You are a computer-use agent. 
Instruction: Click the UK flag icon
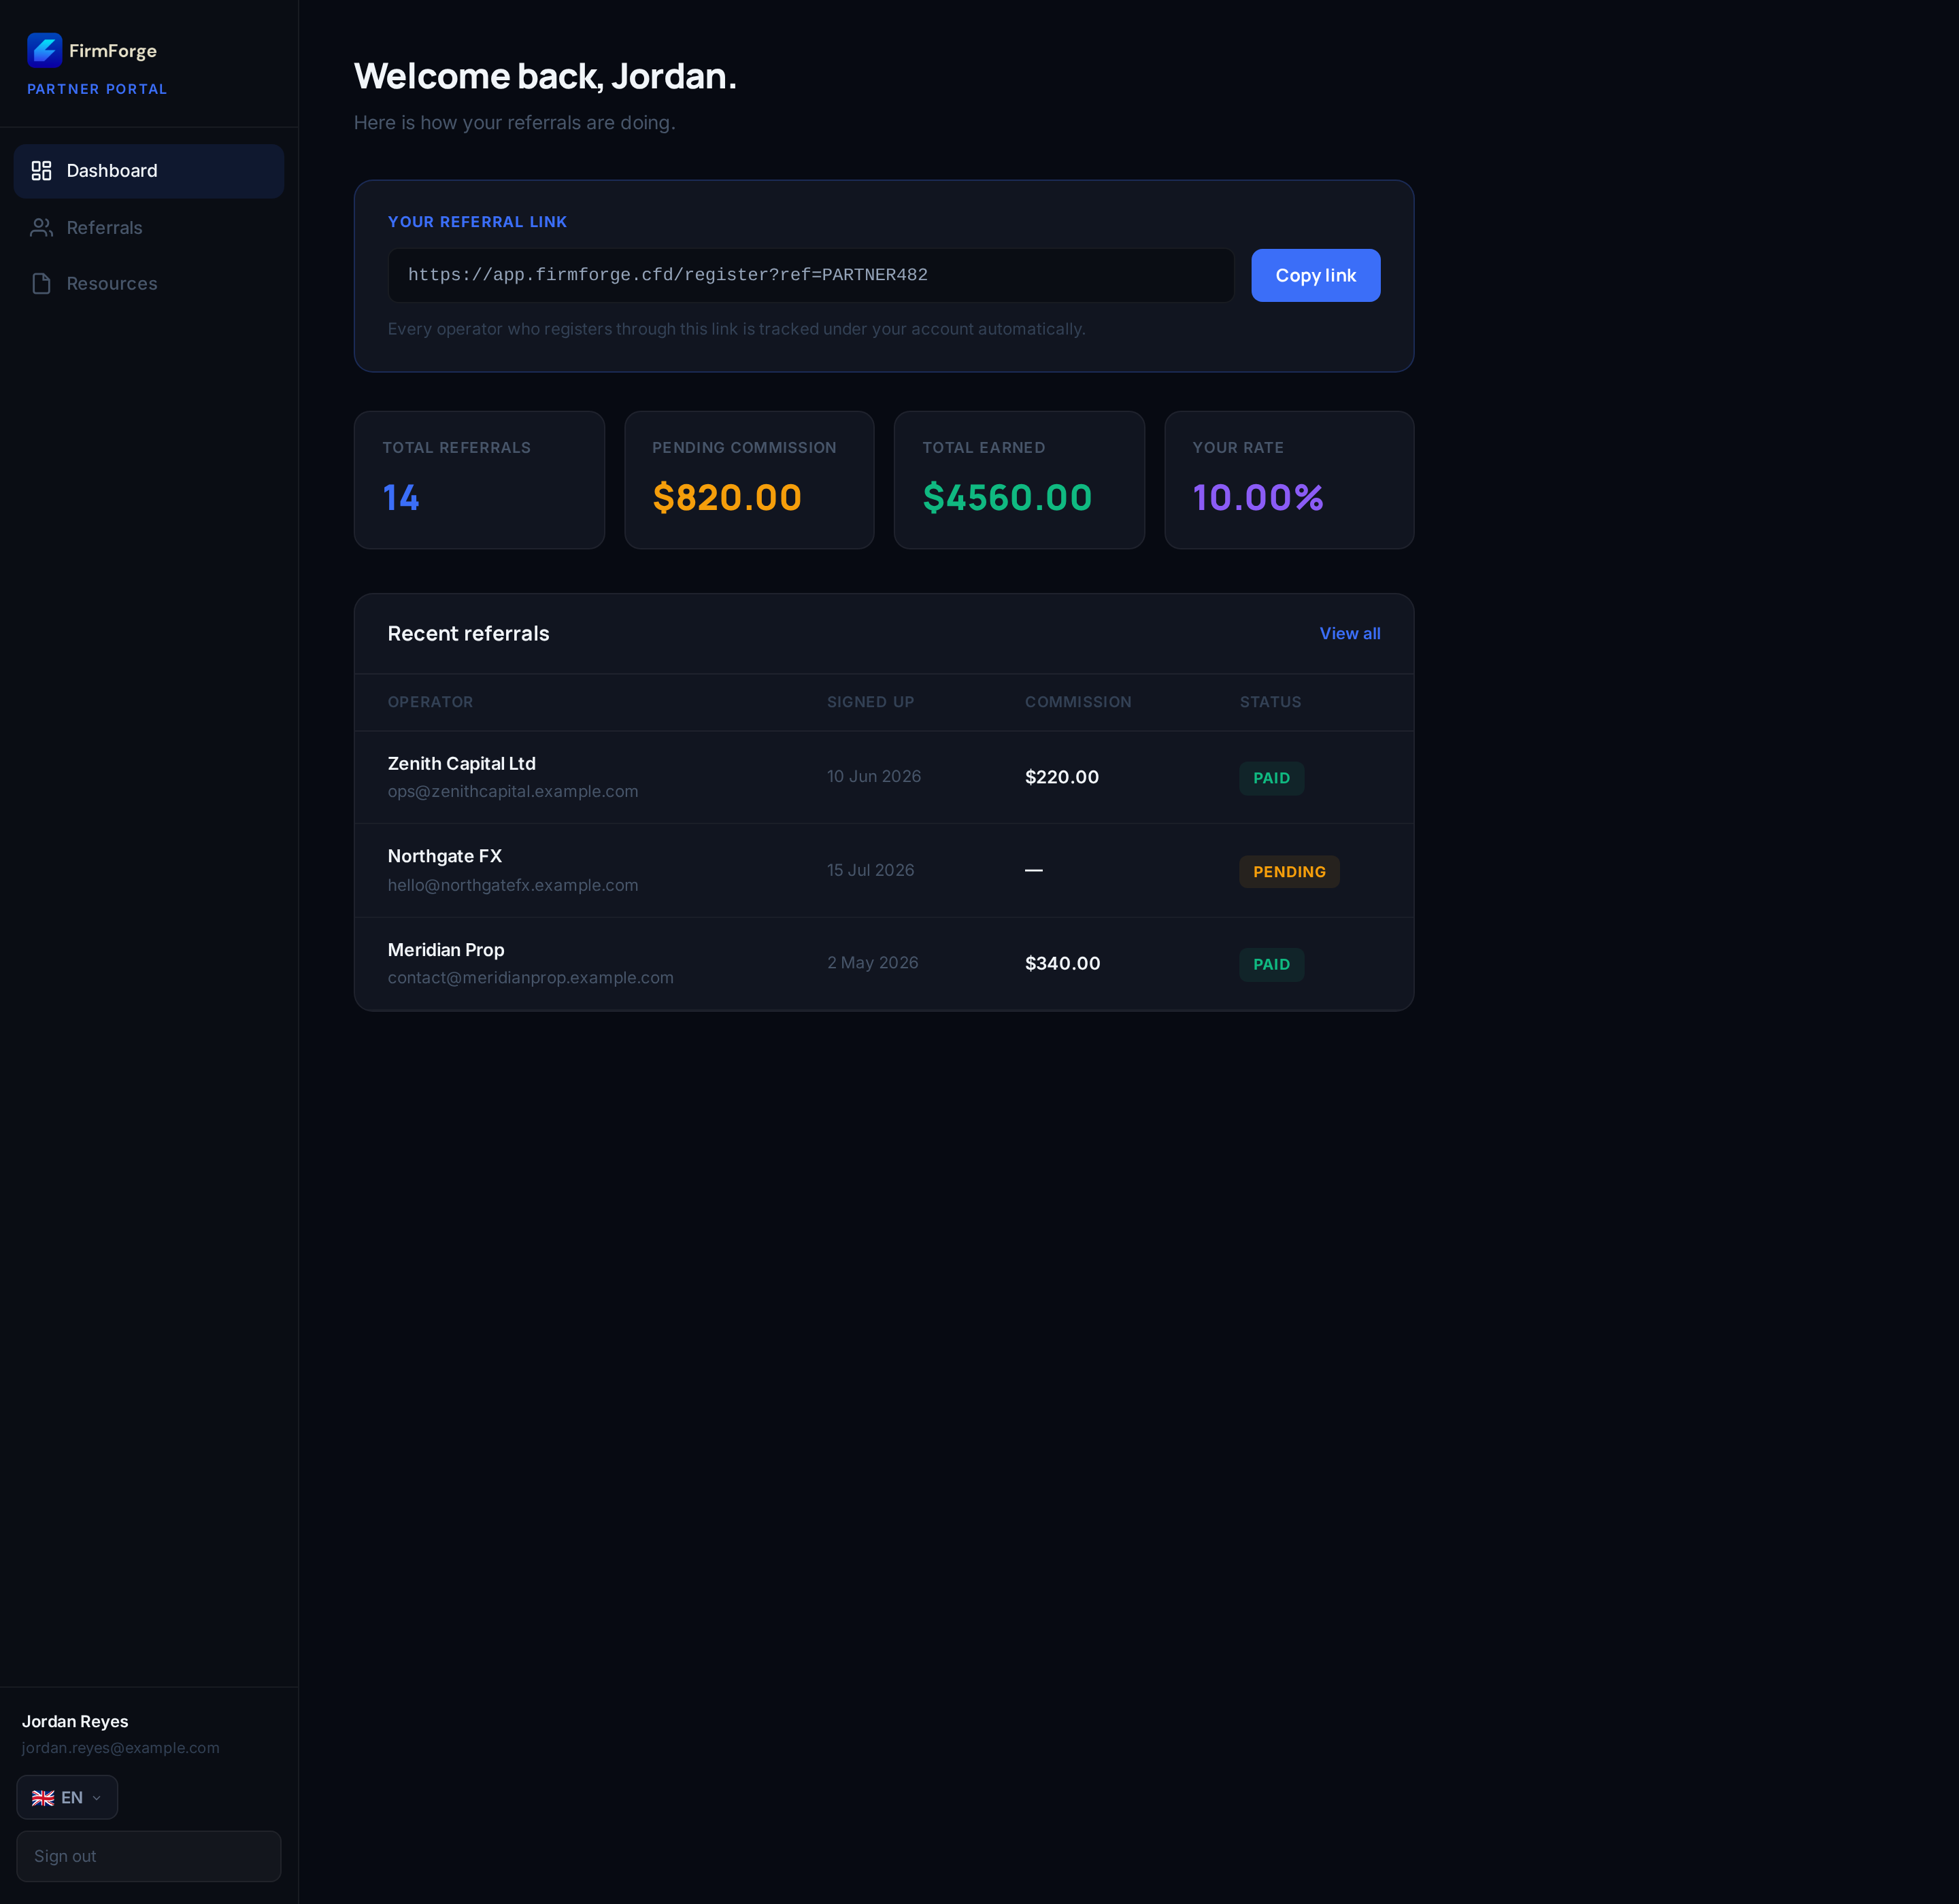pyautogui.click(x=43, y=1798)
